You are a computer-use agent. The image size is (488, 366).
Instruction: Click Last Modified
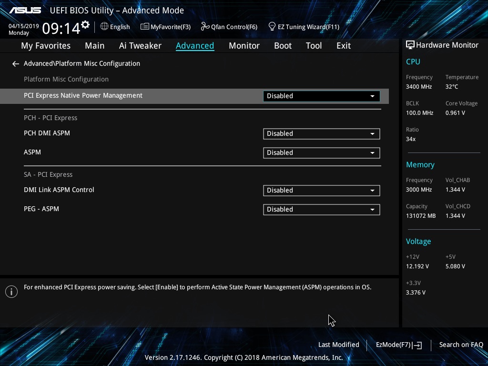339,345
